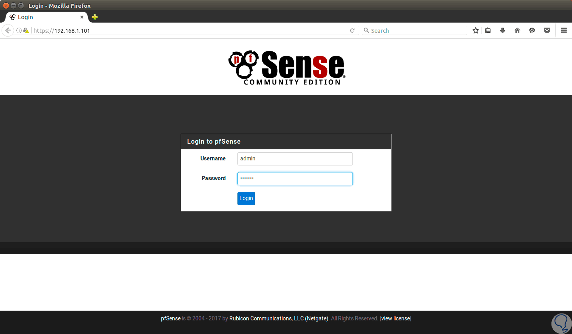Viewport: 572px width, 334px height.
Task: Close the Login tab
Action: pos(82,17)
